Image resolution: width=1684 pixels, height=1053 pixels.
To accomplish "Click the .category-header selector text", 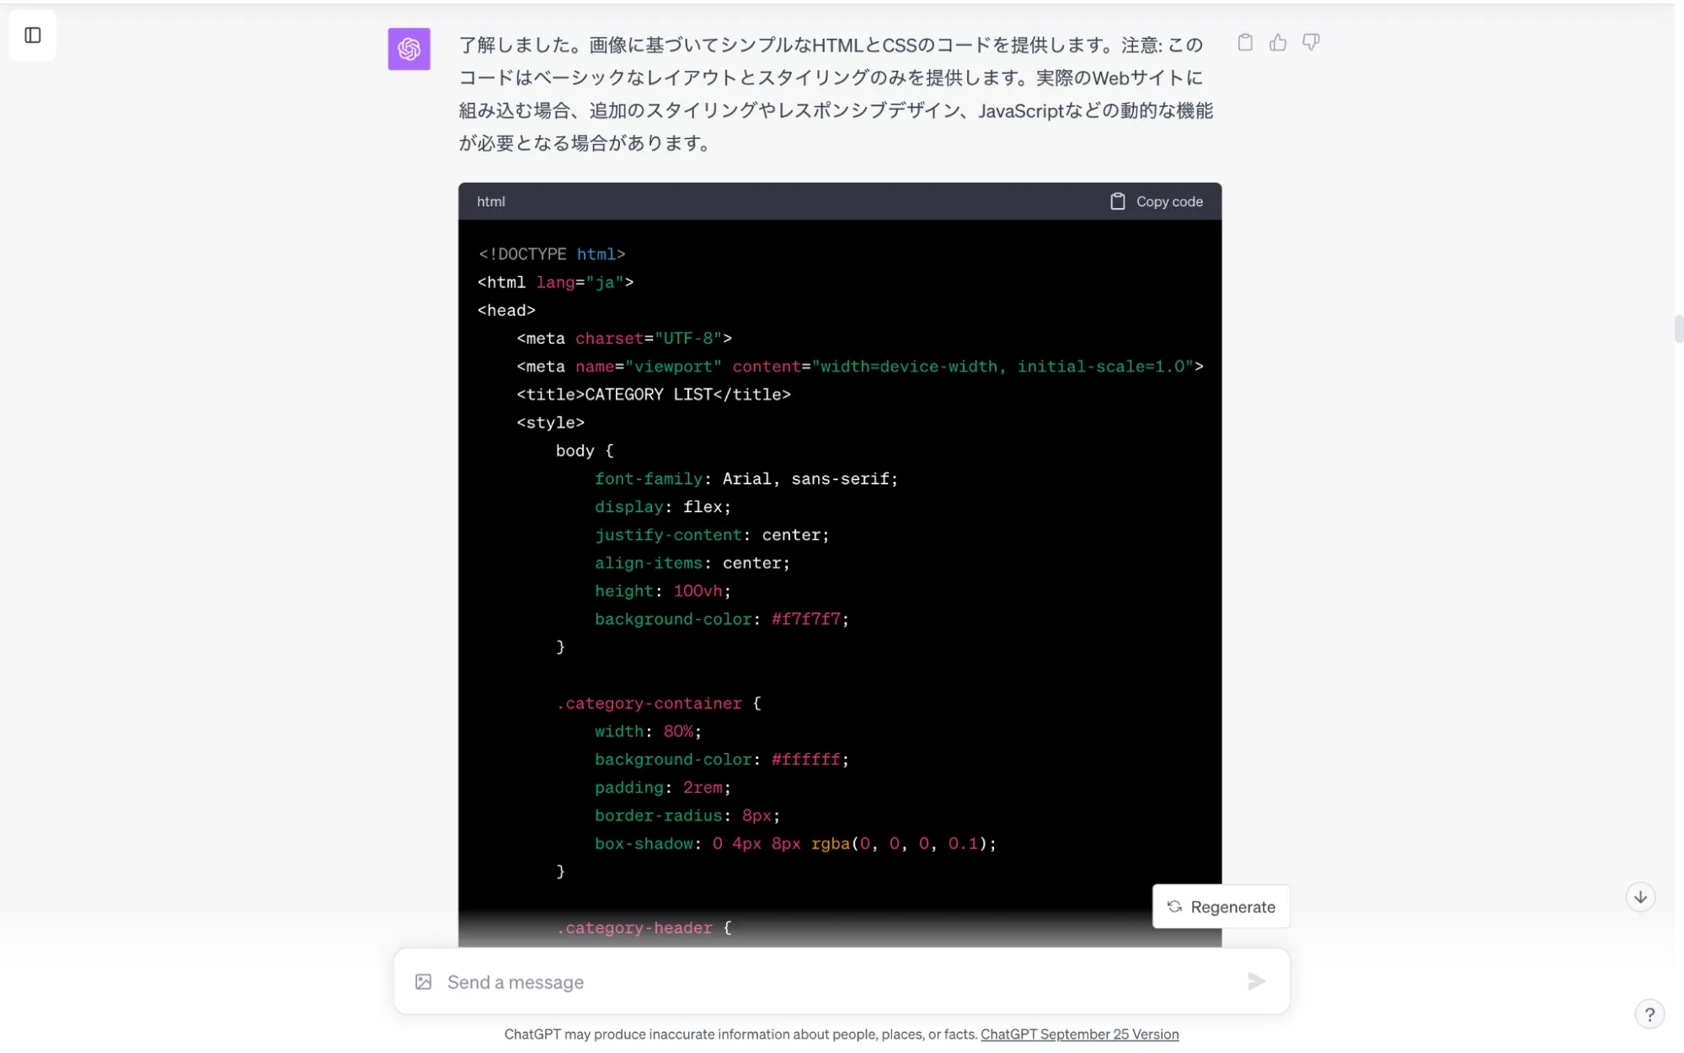I will (x=634, y=927).
